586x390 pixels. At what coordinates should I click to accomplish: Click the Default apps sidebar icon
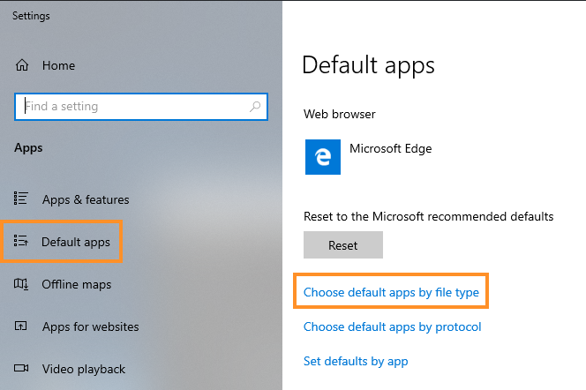pyautogui.click(x=20, y=241)
